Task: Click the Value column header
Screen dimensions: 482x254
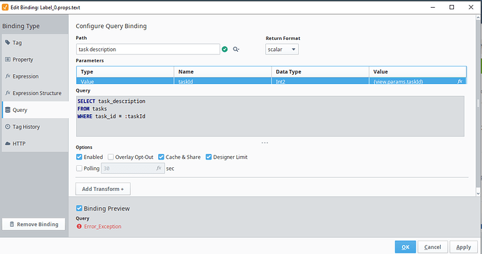Action: tap(418, 71)
